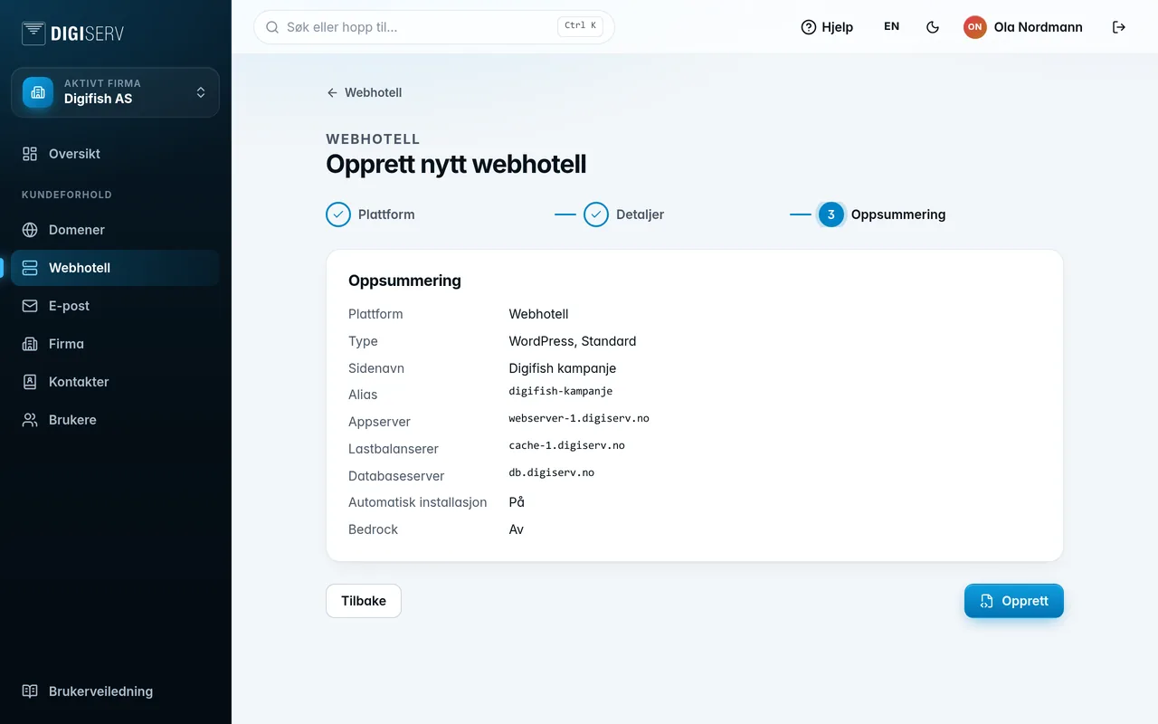Viewport: 1158px width, 724px height.
Task: Click load balancer value cache-1.digiserv.no
Action: (567, 445)
